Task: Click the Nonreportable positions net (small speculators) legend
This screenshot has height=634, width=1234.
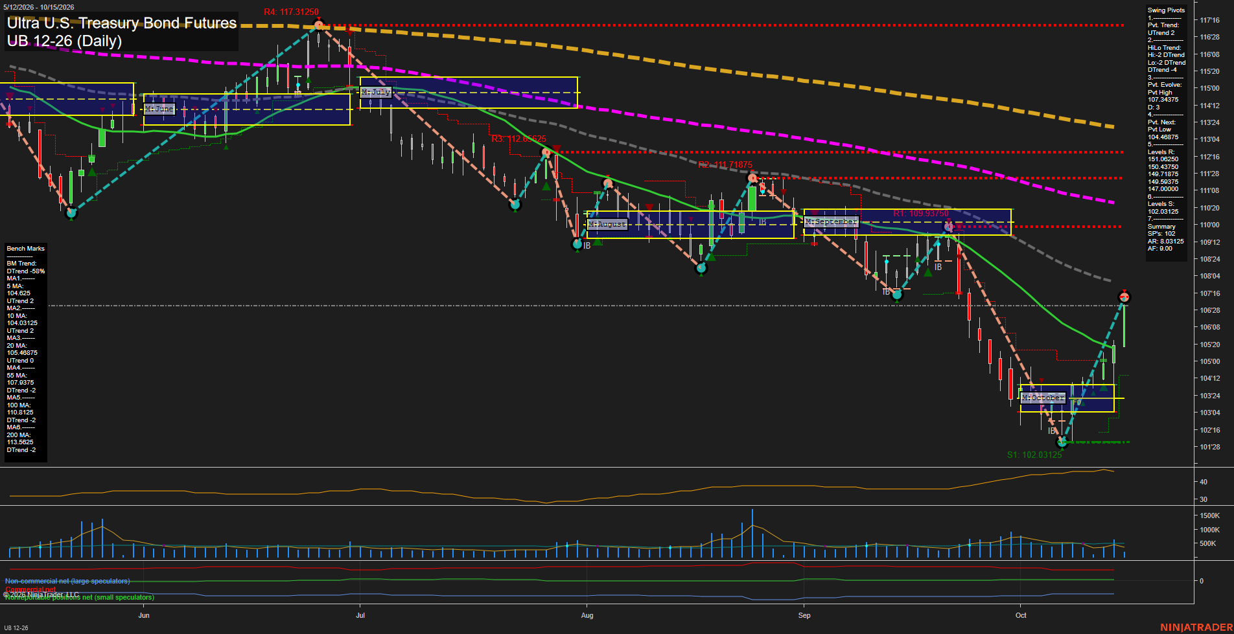Action: 79,597
